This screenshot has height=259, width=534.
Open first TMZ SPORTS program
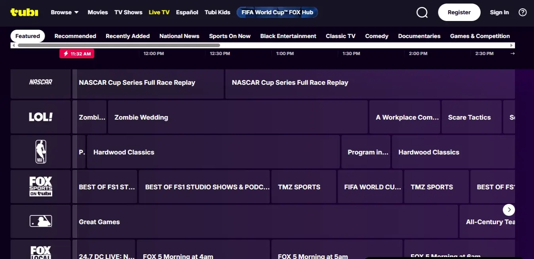(x=304, y=187)
